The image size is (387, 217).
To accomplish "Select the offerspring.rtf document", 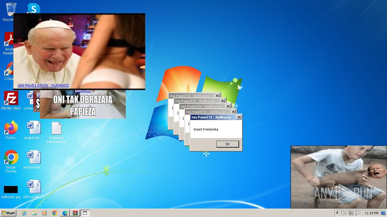I will coord(34,189).
